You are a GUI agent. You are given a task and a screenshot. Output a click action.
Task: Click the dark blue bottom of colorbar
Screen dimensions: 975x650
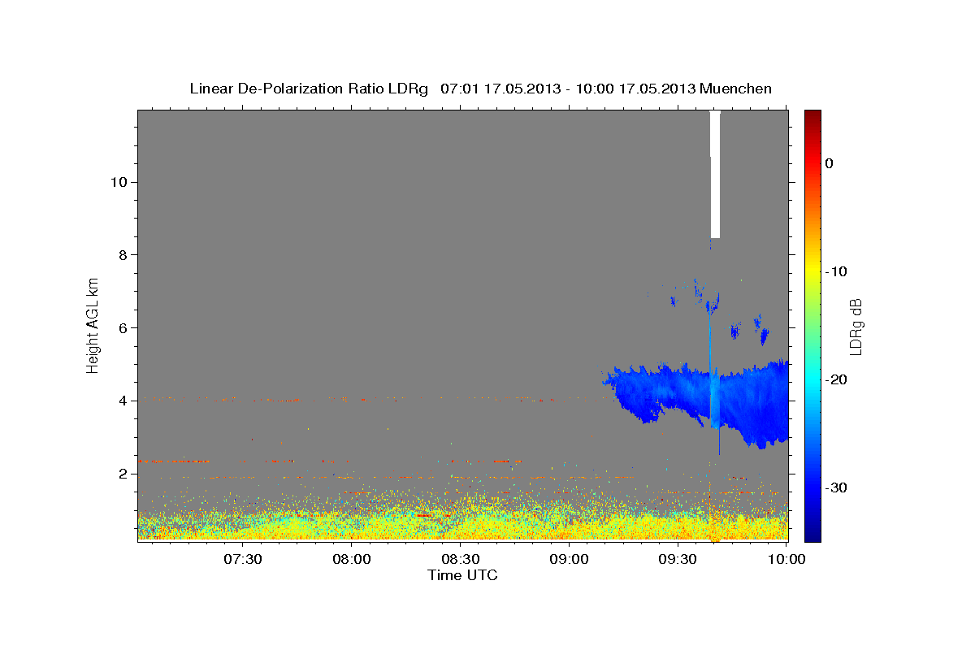click(x=812, y=532)
